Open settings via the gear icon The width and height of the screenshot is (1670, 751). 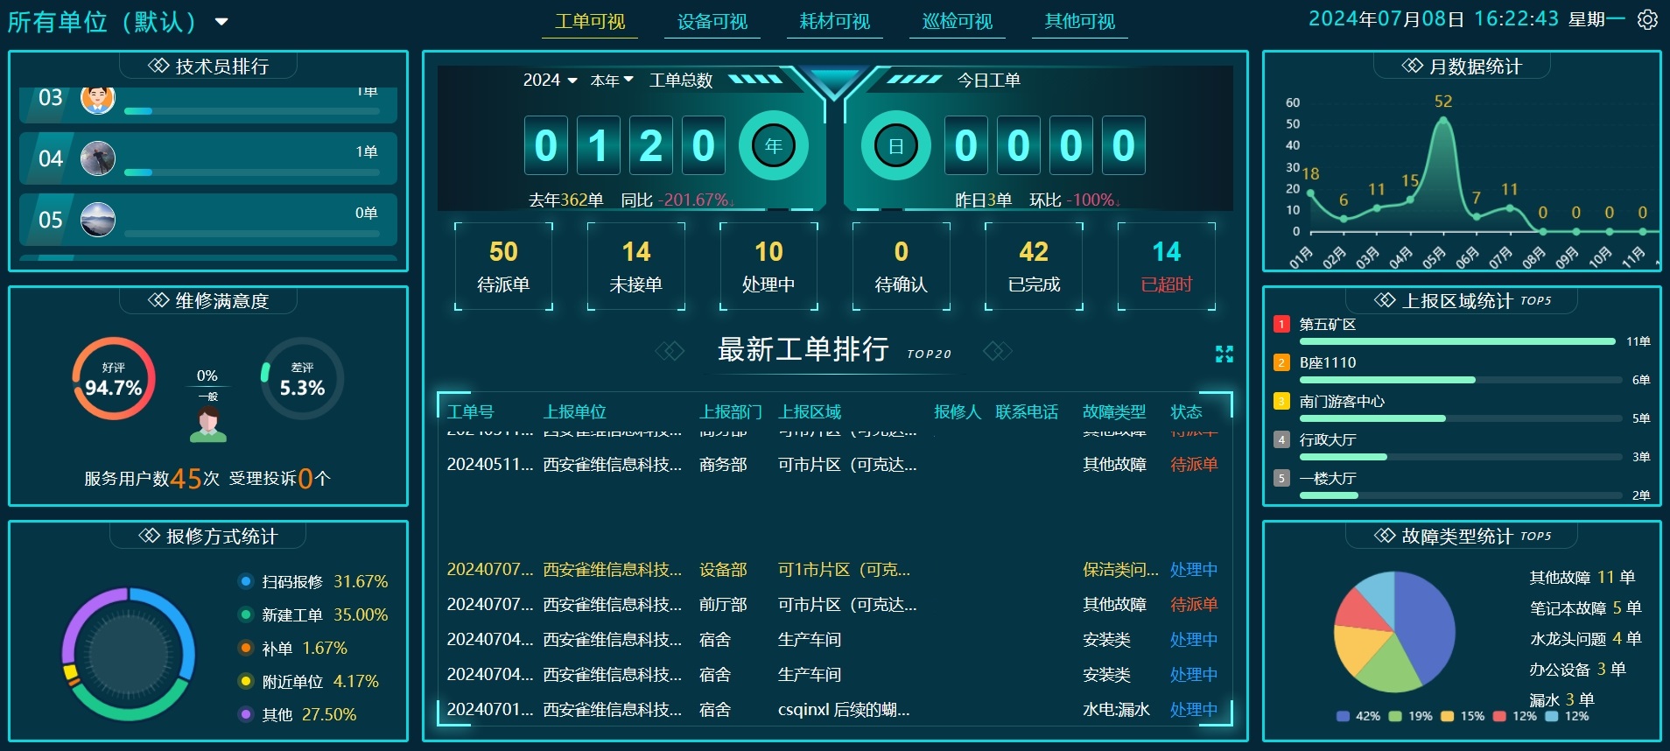click(1647, 19)
